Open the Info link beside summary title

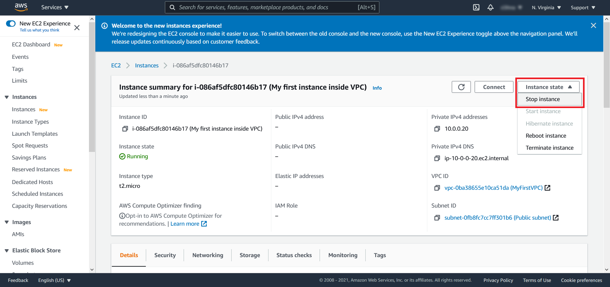(x=377, y=88)
